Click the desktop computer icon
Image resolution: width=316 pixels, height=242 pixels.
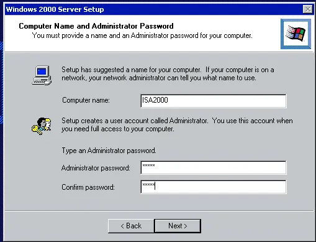[42, 75]
